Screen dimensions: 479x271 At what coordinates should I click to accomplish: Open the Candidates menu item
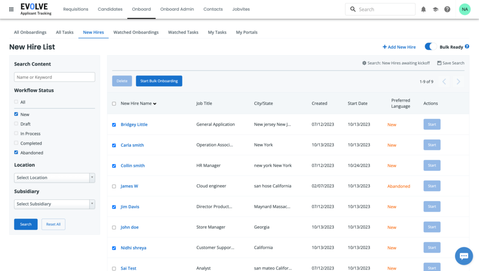tap(110, 9)
